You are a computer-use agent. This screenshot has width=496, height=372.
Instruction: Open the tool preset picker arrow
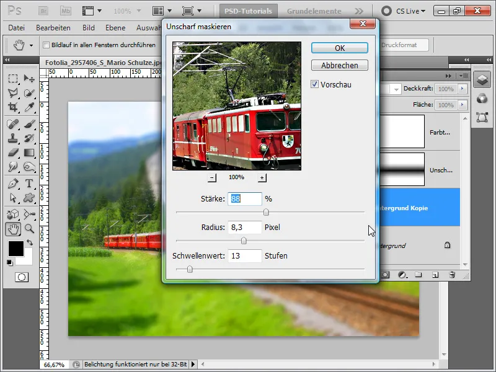point(32,45)
